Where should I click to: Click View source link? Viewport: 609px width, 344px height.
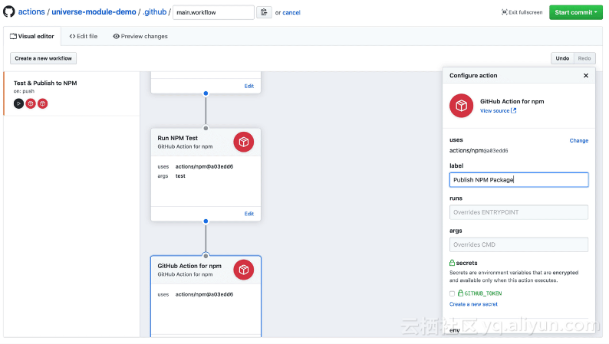tap(498, 111)
